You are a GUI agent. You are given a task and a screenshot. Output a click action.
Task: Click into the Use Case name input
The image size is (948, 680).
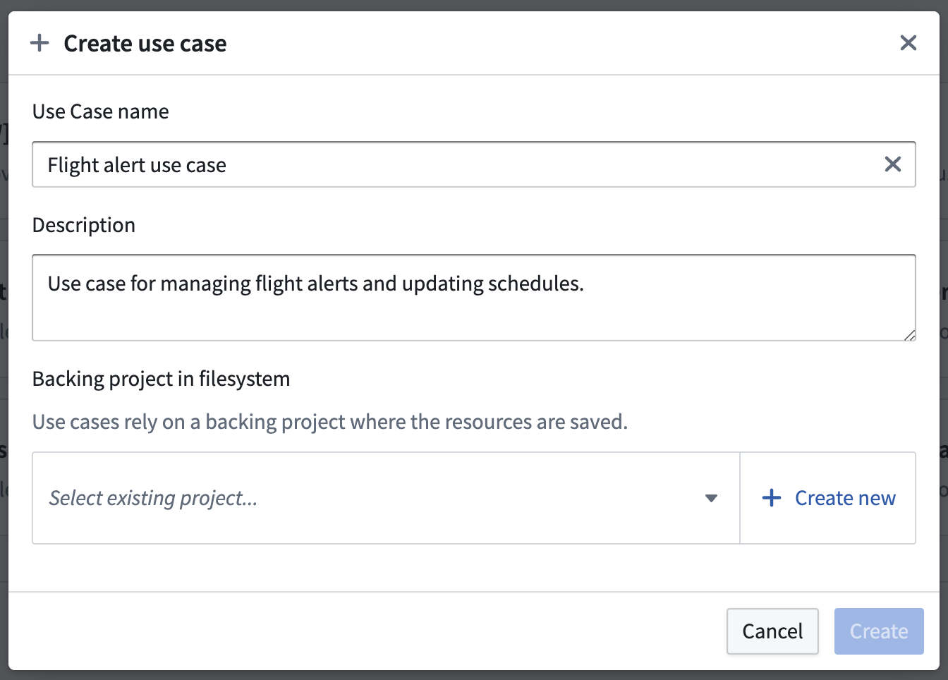(474, 164)
